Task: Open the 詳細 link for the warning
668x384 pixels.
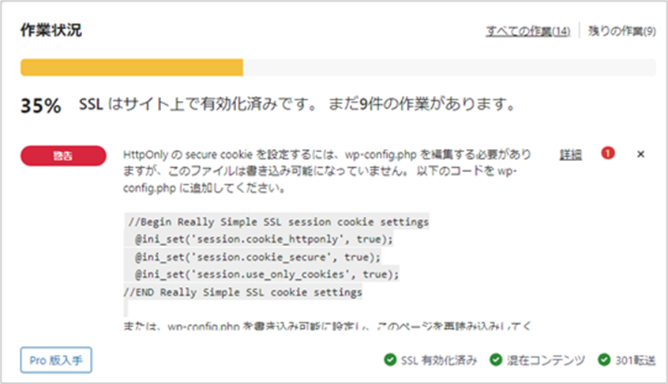Action: [570, 155]
